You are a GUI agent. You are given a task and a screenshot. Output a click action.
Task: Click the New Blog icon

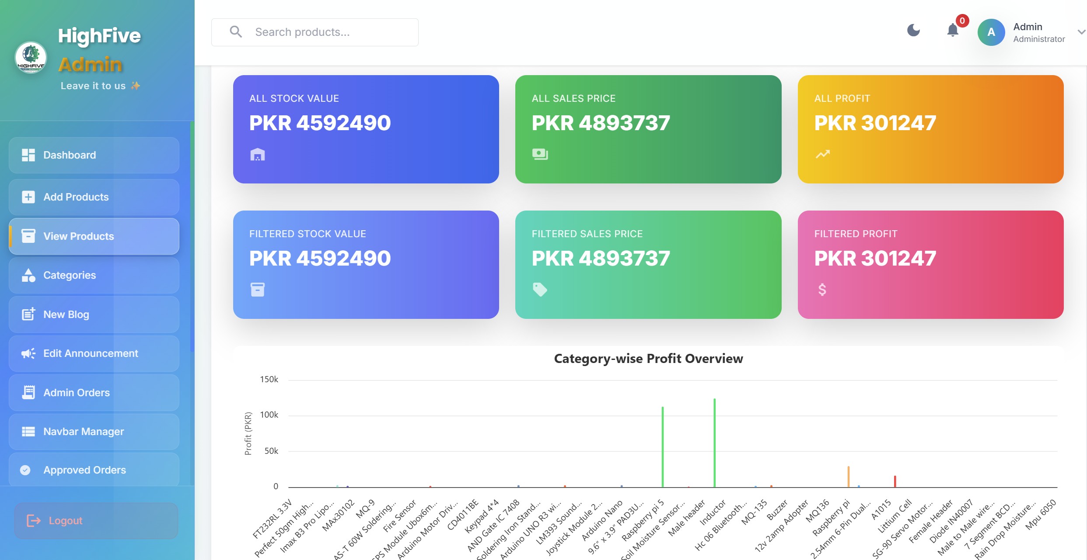tap(28, 314)
